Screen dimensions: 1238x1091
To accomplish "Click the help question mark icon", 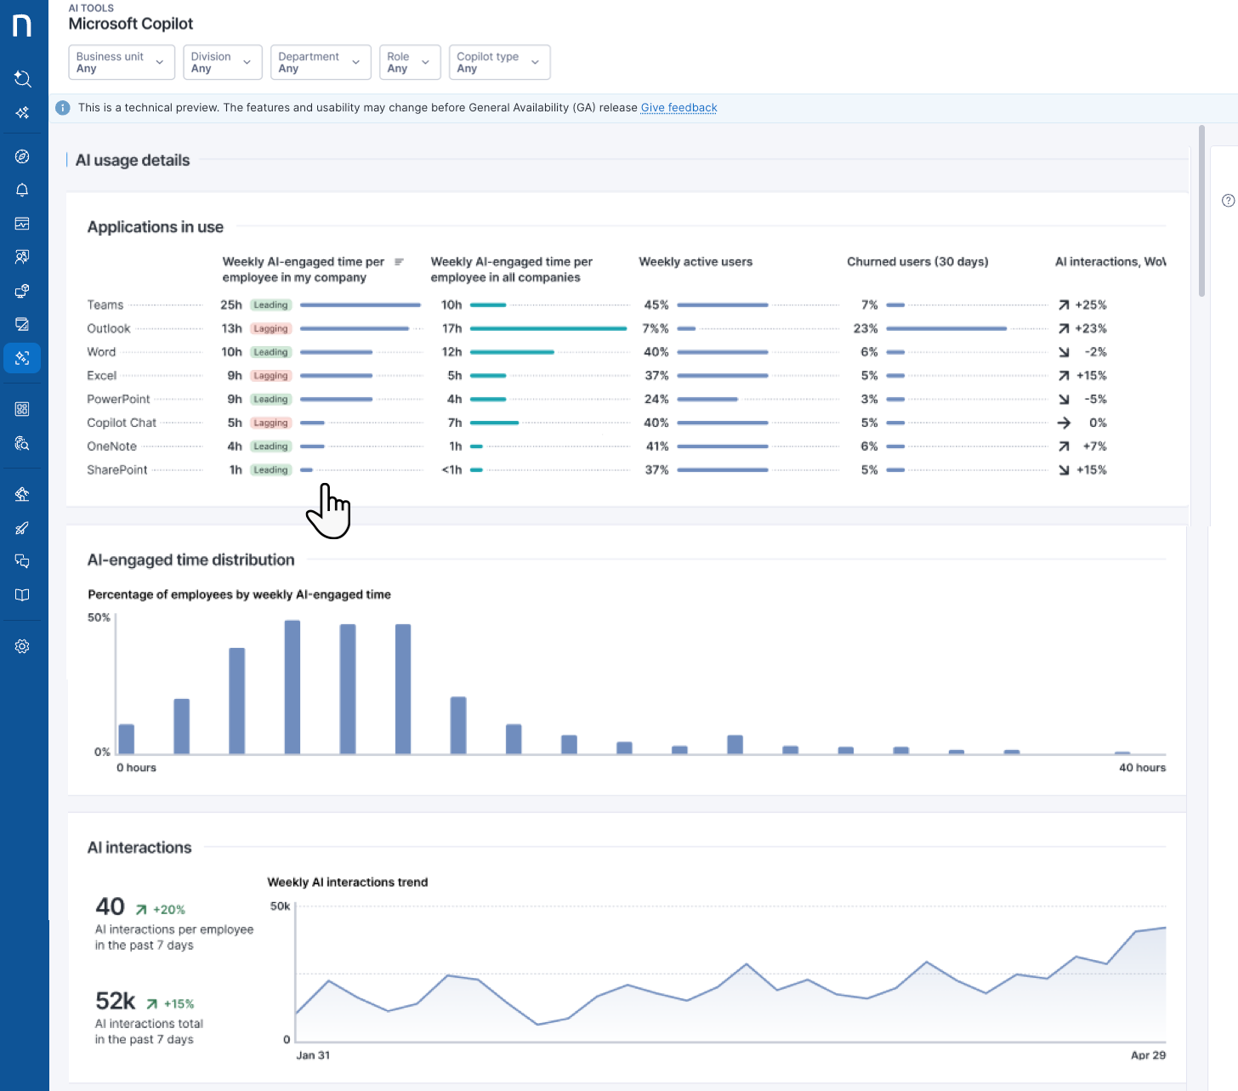I will coord(1228,201).
